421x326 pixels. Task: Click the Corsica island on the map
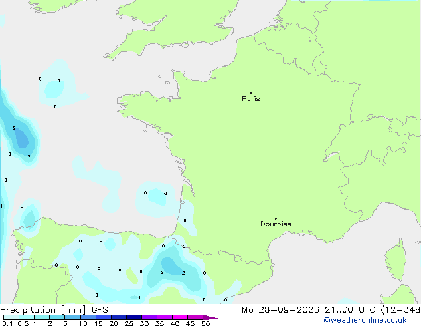pos(397,259)
